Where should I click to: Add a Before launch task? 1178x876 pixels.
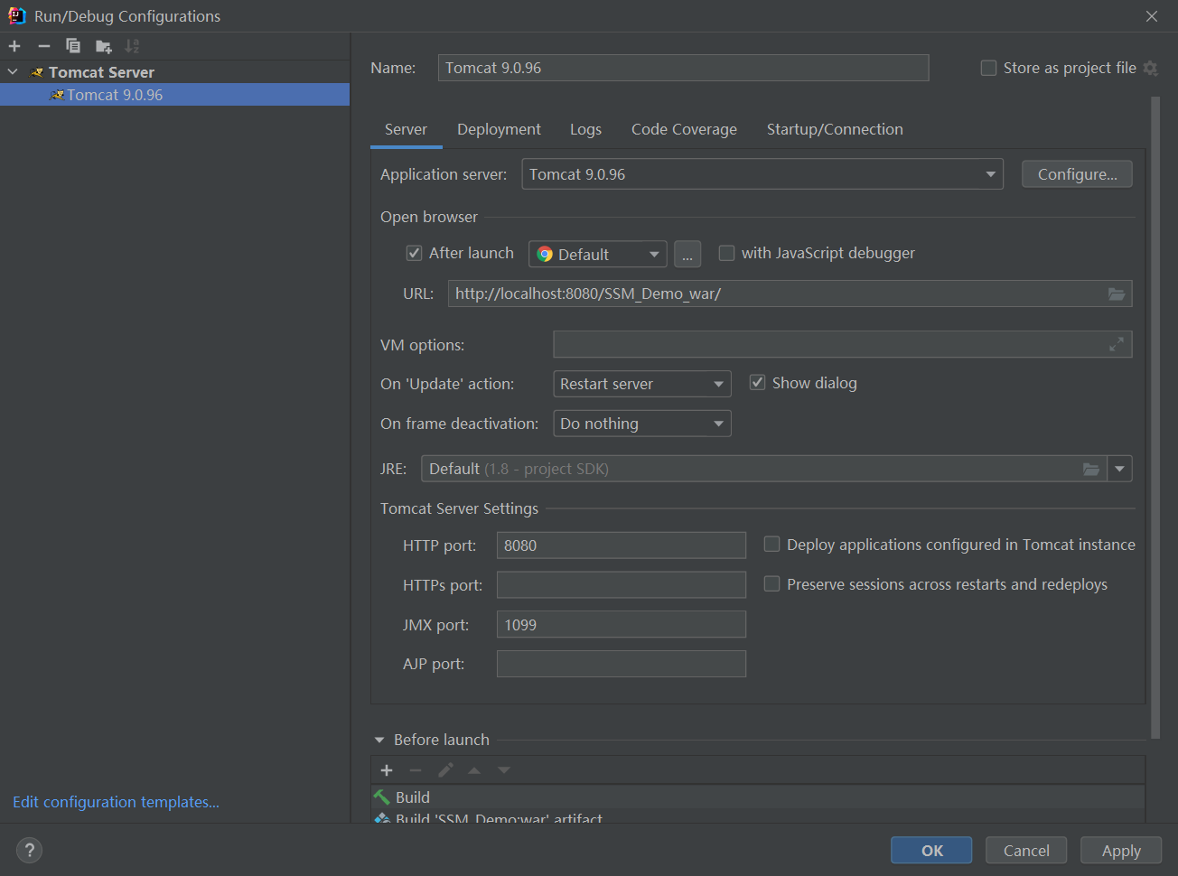[x=387, y=770]
